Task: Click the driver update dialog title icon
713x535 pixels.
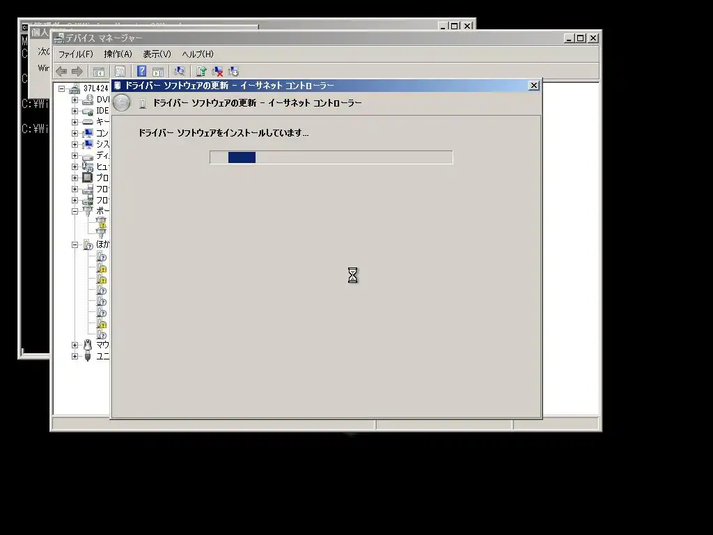Action: [118, 86]
